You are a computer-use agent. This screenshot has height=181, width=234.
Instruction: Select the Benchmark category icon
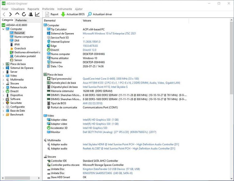(7, 115)
